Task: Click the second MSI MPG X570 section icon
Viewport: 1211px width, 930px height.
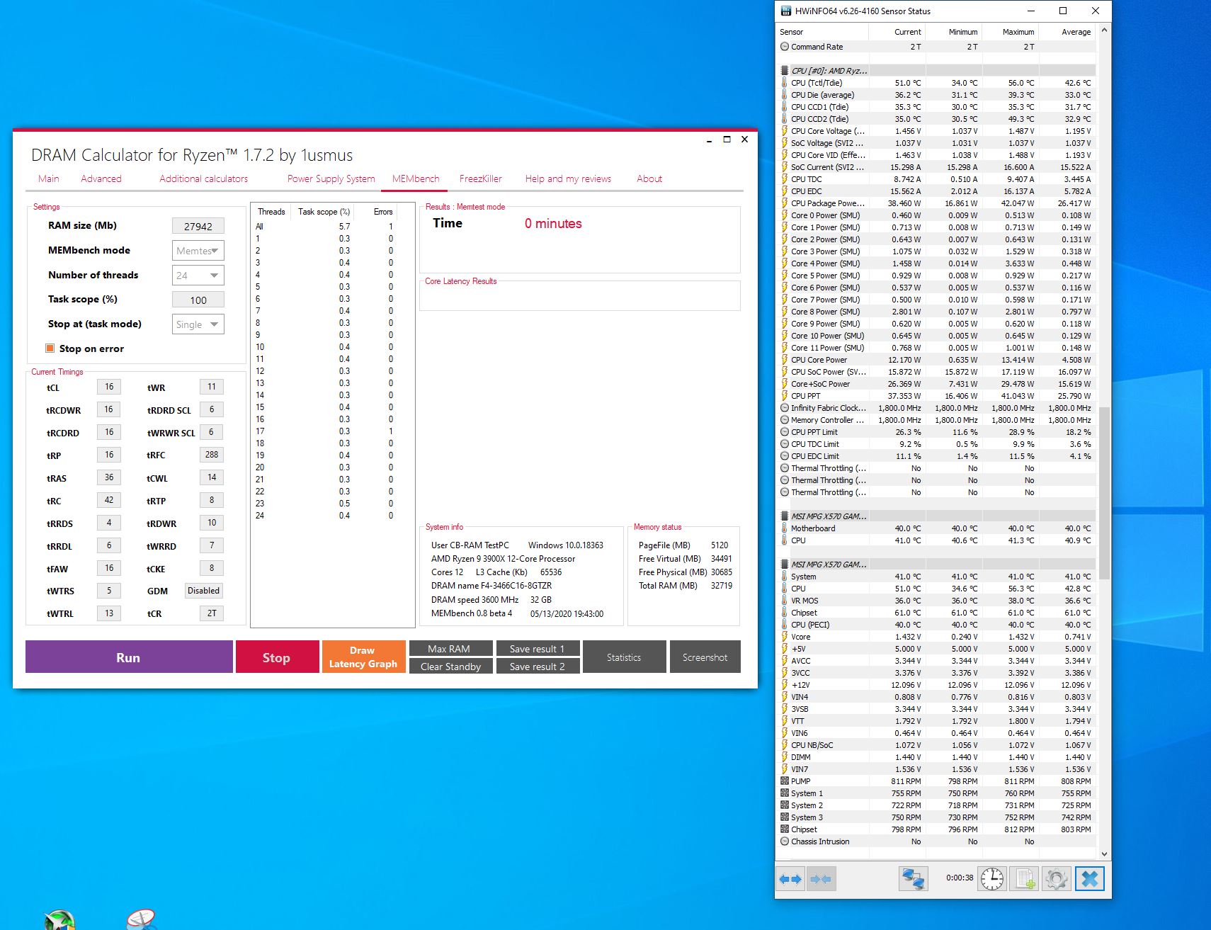Action: coord(785,565)
